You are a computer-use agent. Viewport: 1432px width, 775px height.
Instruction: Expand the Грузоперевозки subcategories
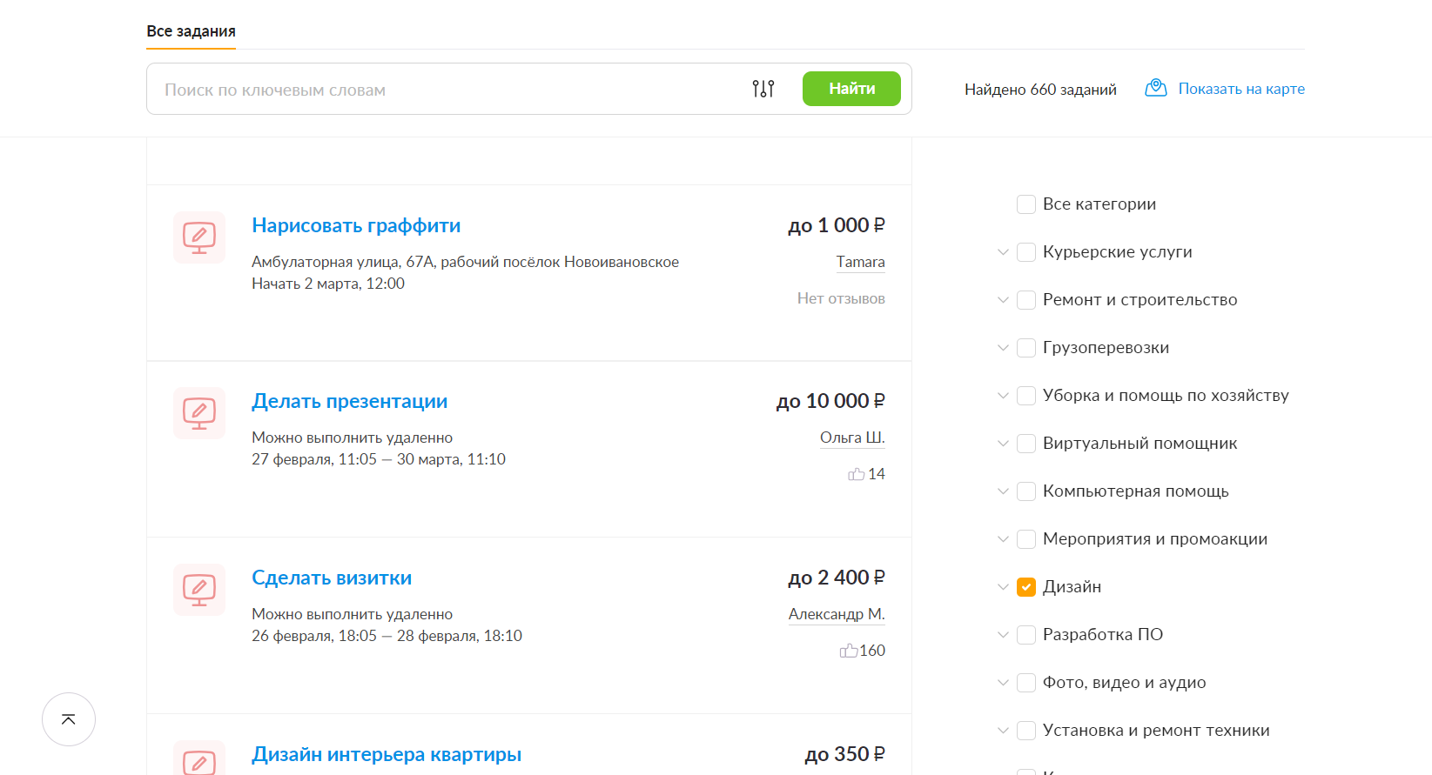tap(1003, 348)
